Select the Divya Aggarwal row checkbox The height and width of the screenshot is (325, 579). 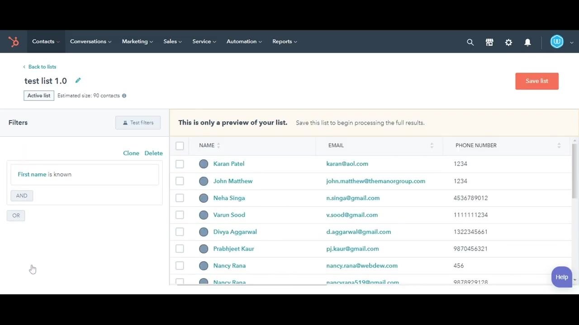(x=180, y=232)
